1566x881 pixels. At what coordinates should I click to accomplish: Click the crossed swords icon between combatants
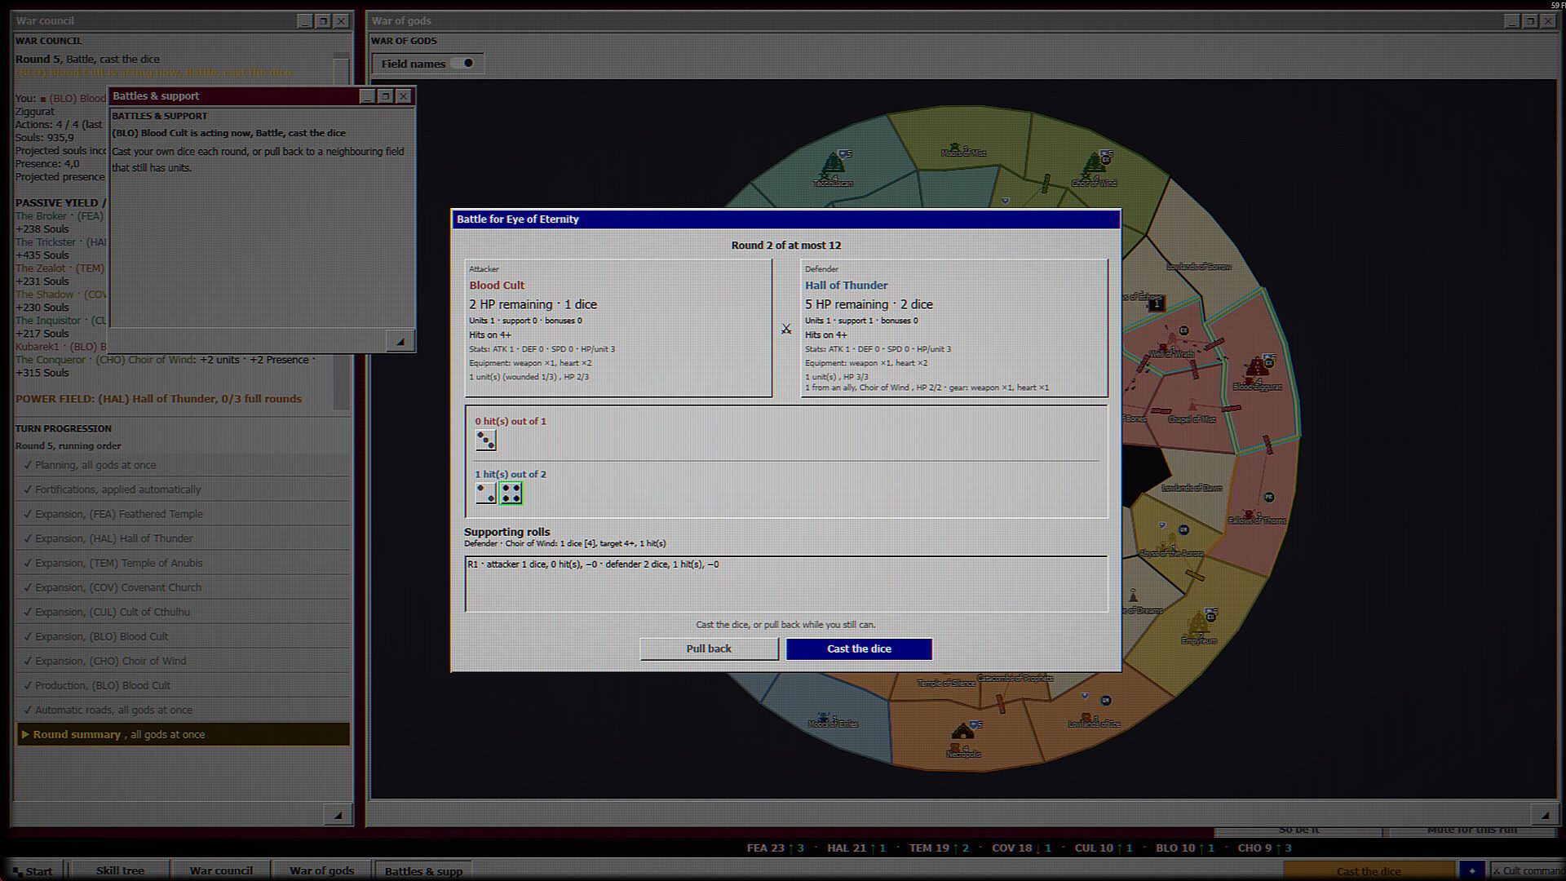click(x=785, y=329)
